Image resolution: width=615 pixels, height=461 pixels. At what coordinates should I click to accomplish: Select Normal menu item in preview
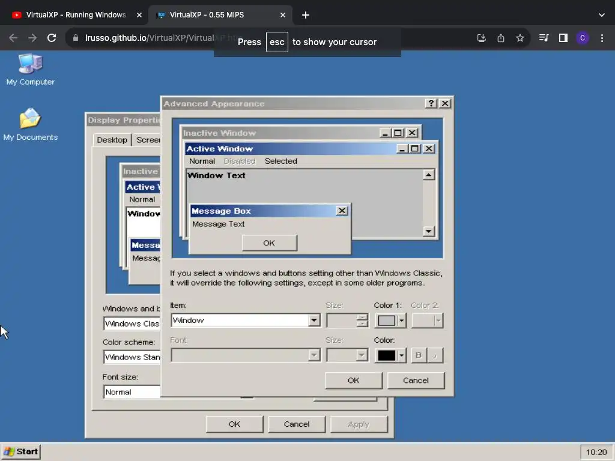coord(202,161)
